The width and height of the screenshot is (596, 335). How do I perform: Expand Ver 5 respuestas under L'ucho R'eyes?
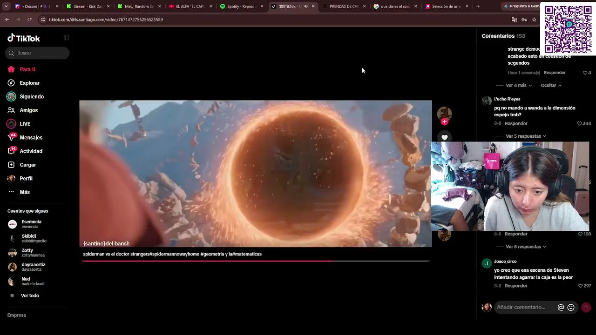(526, 136)
